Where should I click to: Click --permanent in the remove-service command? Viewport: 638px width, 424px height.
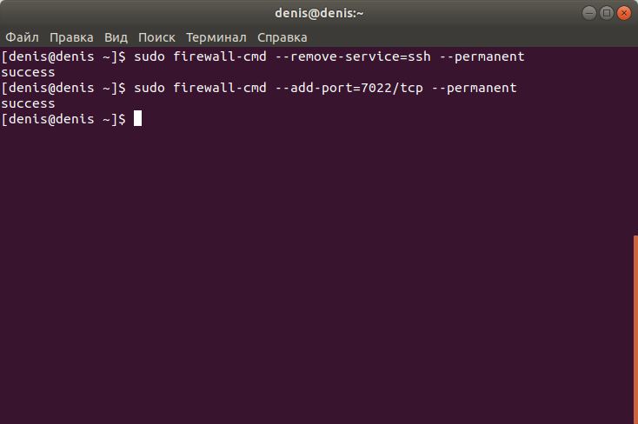[482, 56]
